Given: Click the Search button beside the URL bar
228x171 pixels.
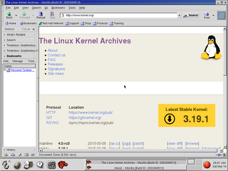Looking at the screenshot, I should (x=191, y=15).
